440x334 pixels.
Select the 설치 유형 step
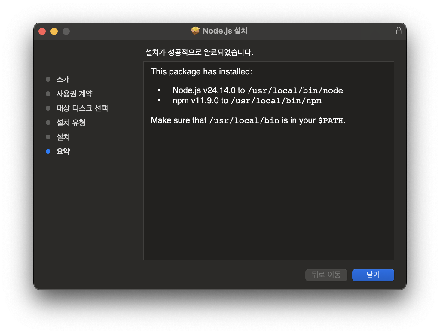click(x=71, y=122)
